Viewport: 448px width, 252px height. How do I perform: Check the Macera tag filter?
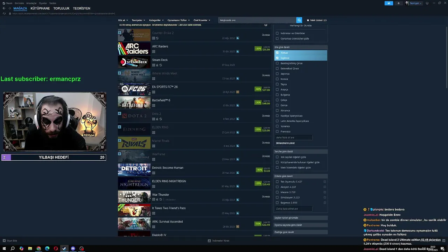(x=277, y=192)
